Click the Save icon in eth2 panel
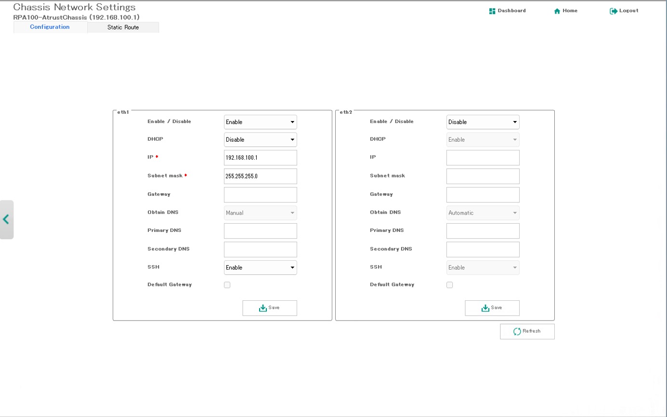 tap(485, 308)
